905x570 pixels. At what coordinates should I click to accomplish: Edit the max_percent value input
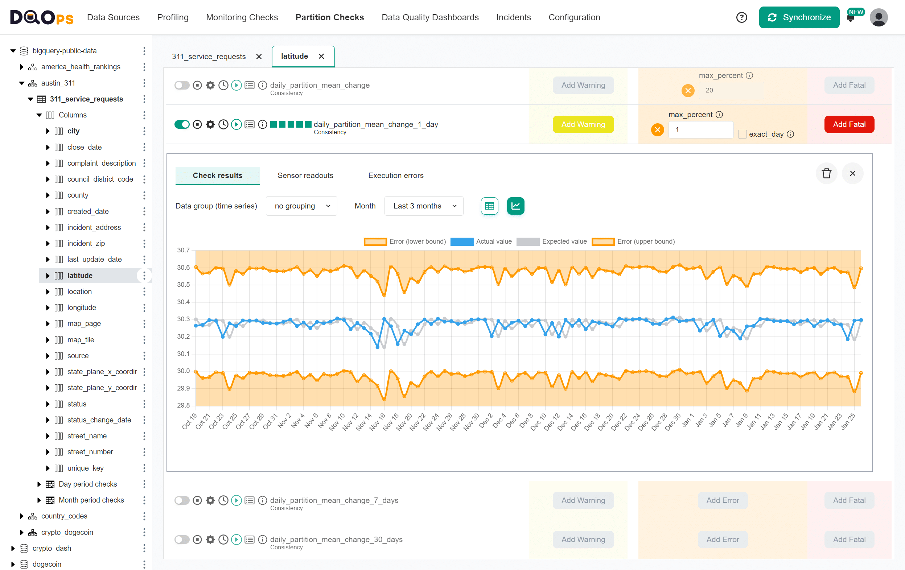point(700,130)
